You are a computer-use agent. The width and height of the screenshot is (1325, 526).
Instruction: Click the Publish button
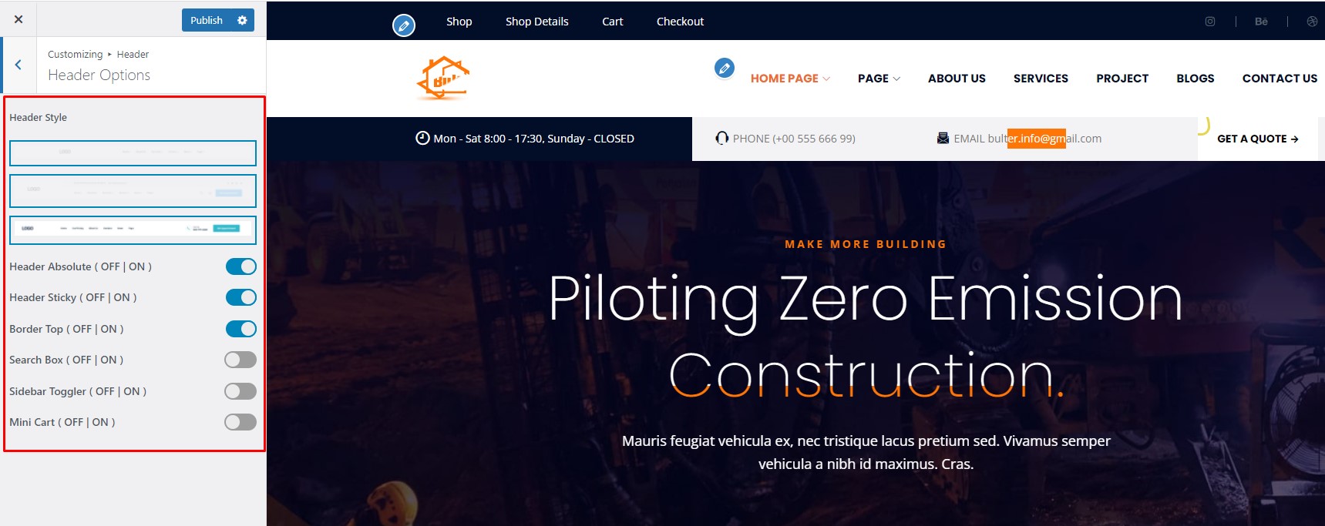click(207, 20)
